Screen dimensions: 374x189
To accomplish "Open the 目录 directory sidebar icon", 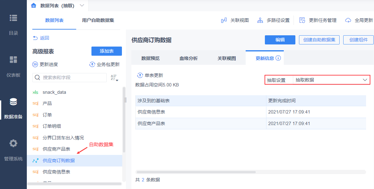I will click(13, 18).
